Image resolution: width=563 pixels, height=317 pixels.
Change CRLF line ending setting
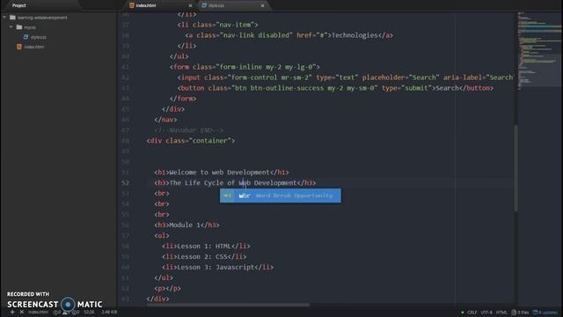coord(472,313)
